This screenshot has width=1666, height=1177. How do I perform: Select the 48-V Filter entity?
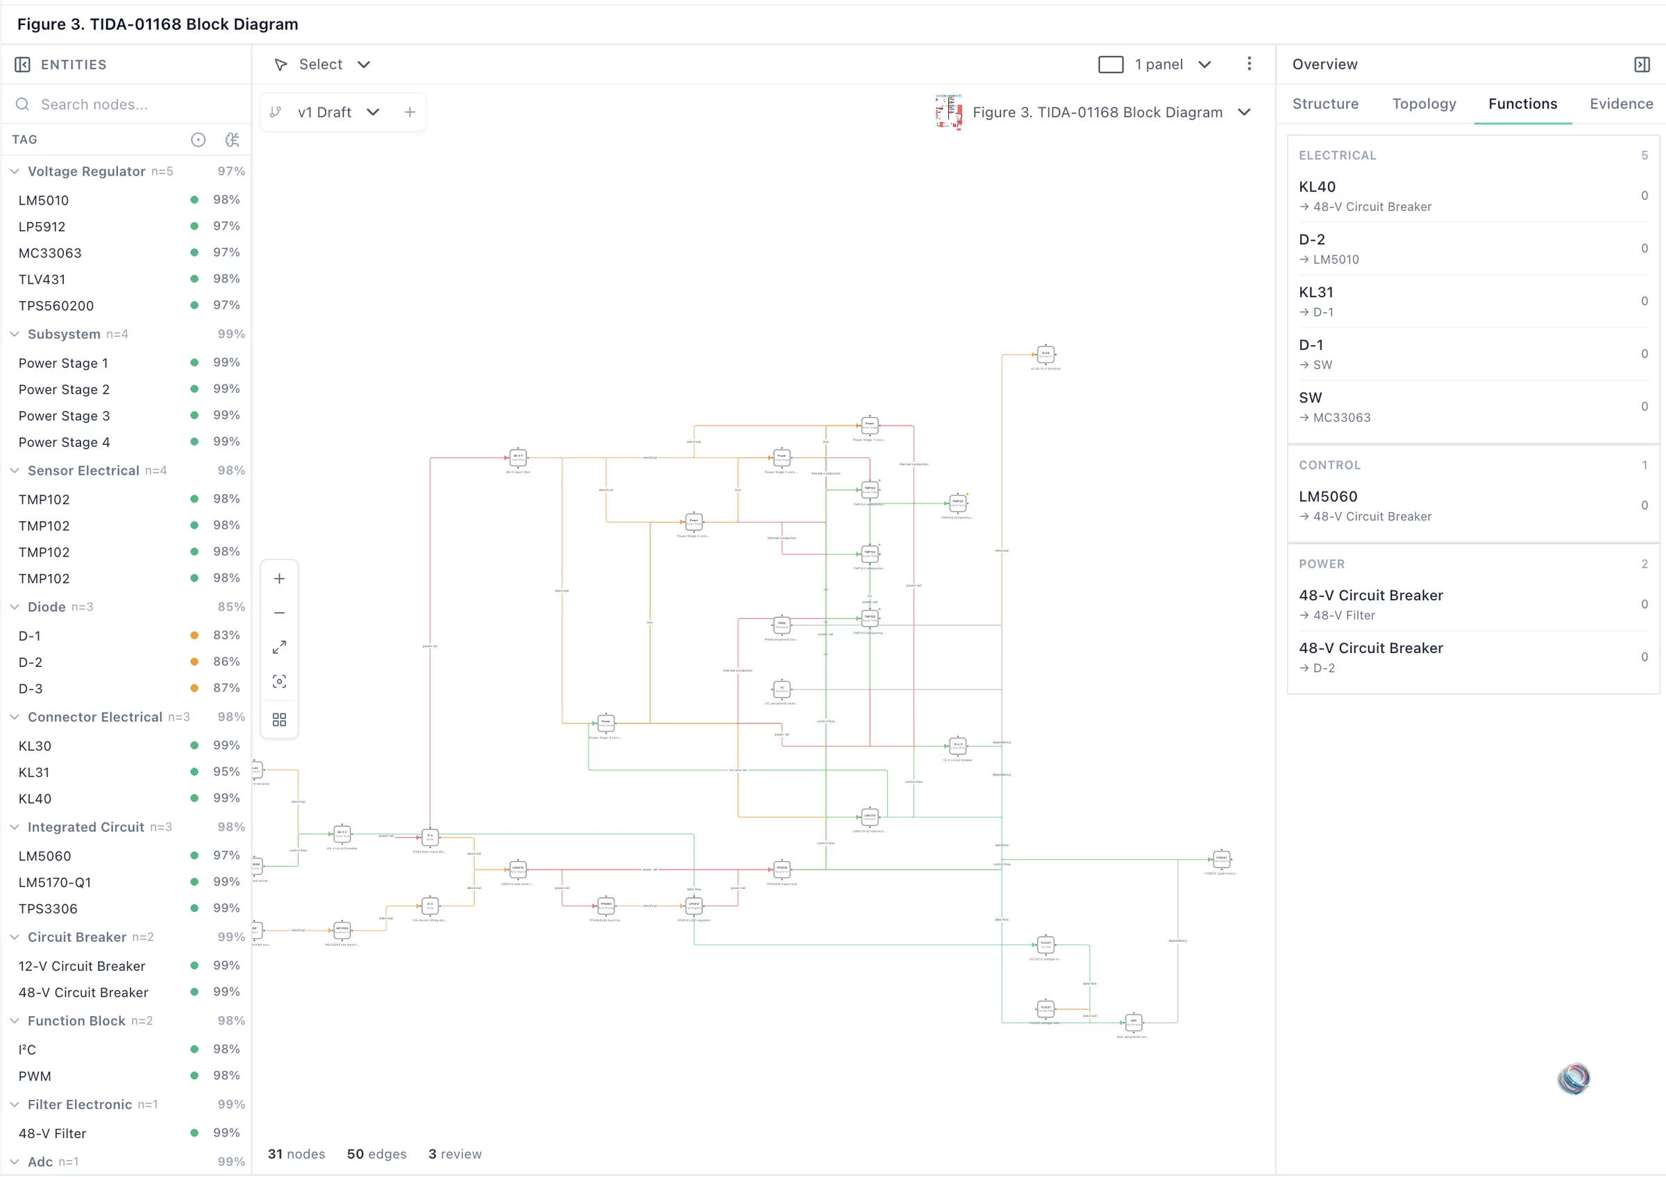pyautogui.click(x=126, y=1133)
